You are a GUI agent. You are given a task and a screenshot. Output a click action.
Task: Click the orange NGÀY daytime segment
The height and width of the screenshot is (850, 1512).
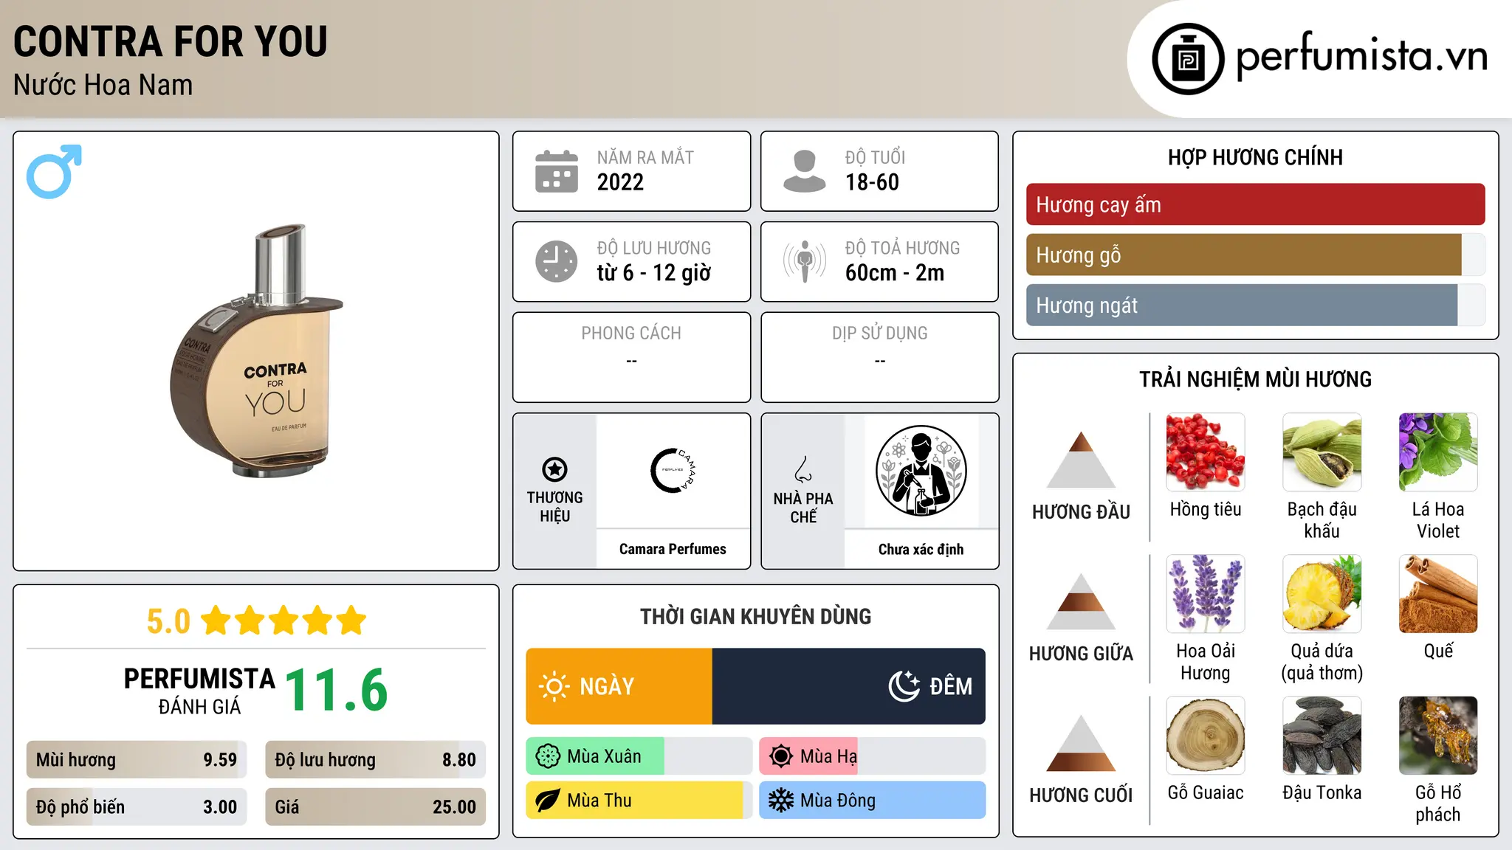coord(619,686)
